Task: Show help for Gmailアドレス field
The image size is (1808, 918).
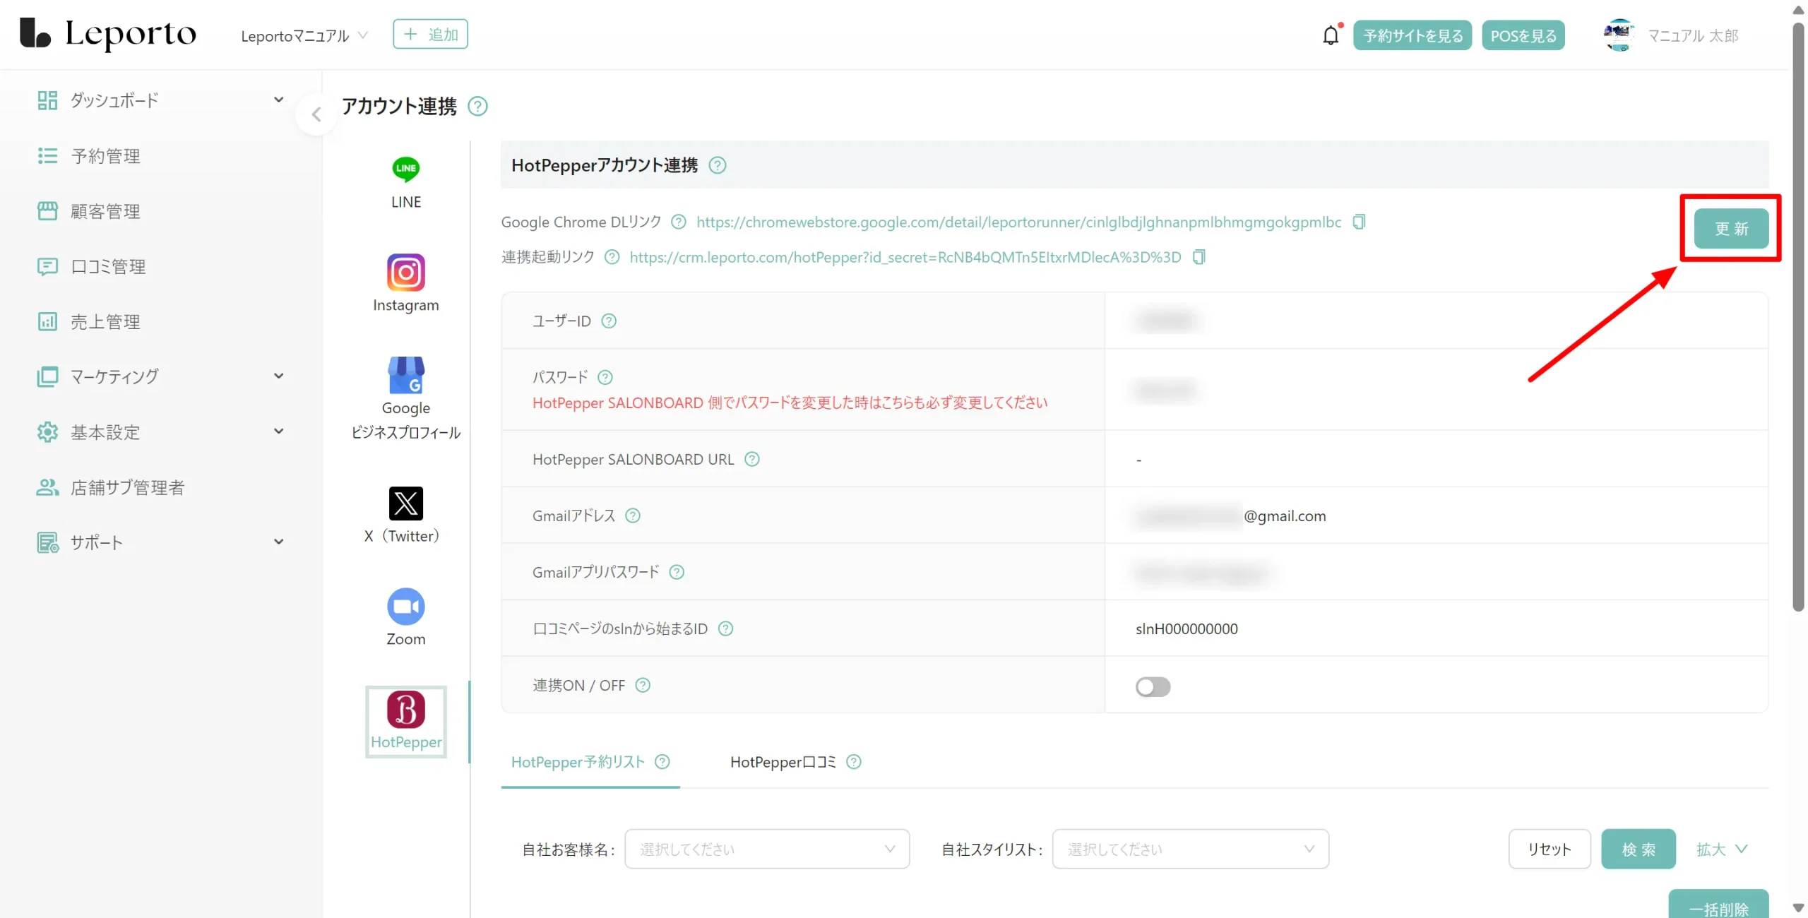Action: (633, 515)
